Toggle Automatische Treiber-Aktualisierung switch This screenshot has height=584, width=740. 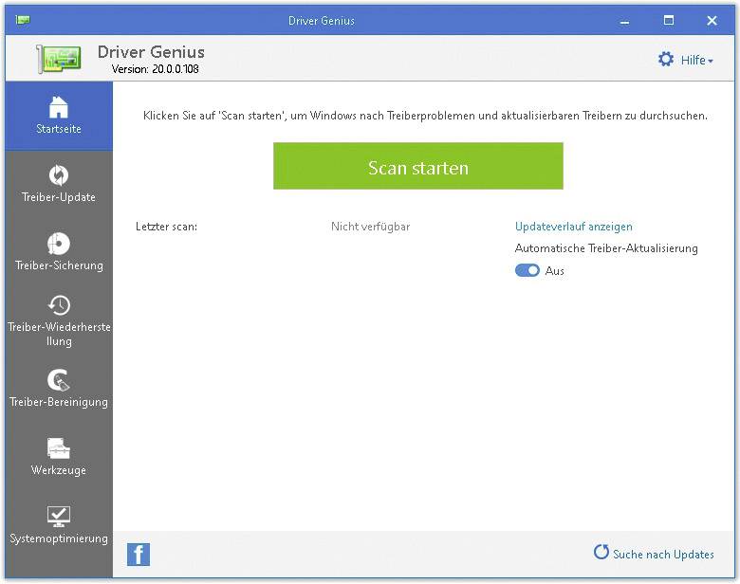[x=527, y=271]
